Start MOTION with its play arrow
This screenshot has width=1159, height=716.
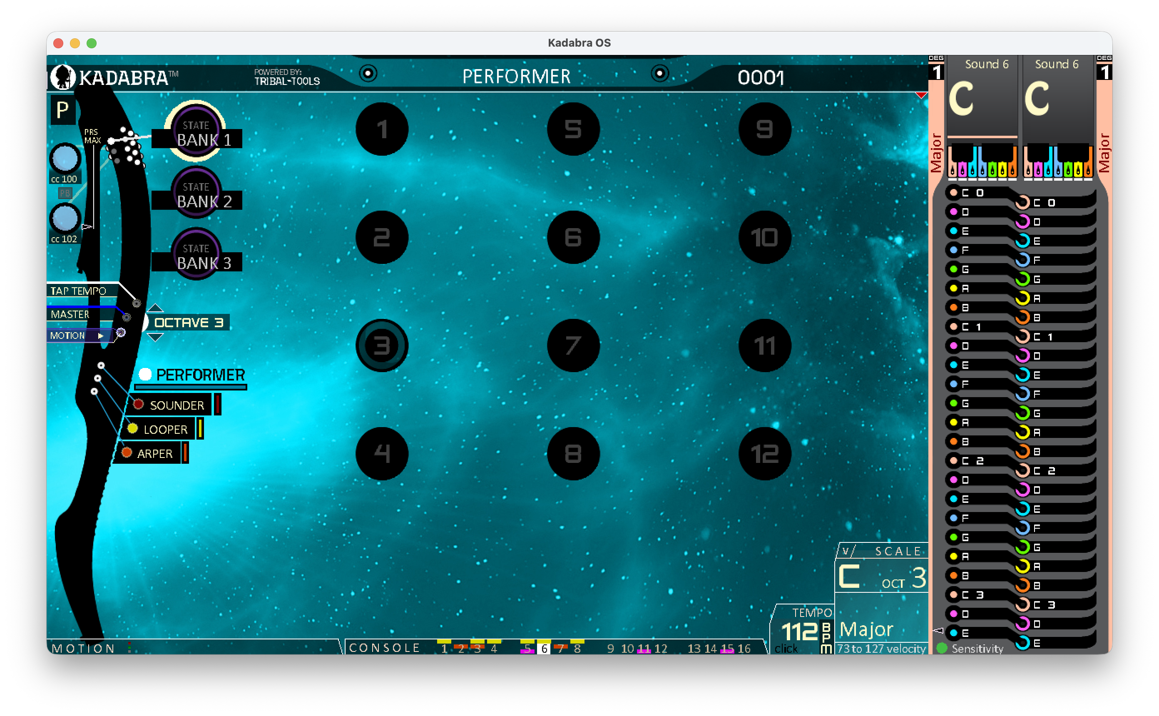click(x=100, y=336)
